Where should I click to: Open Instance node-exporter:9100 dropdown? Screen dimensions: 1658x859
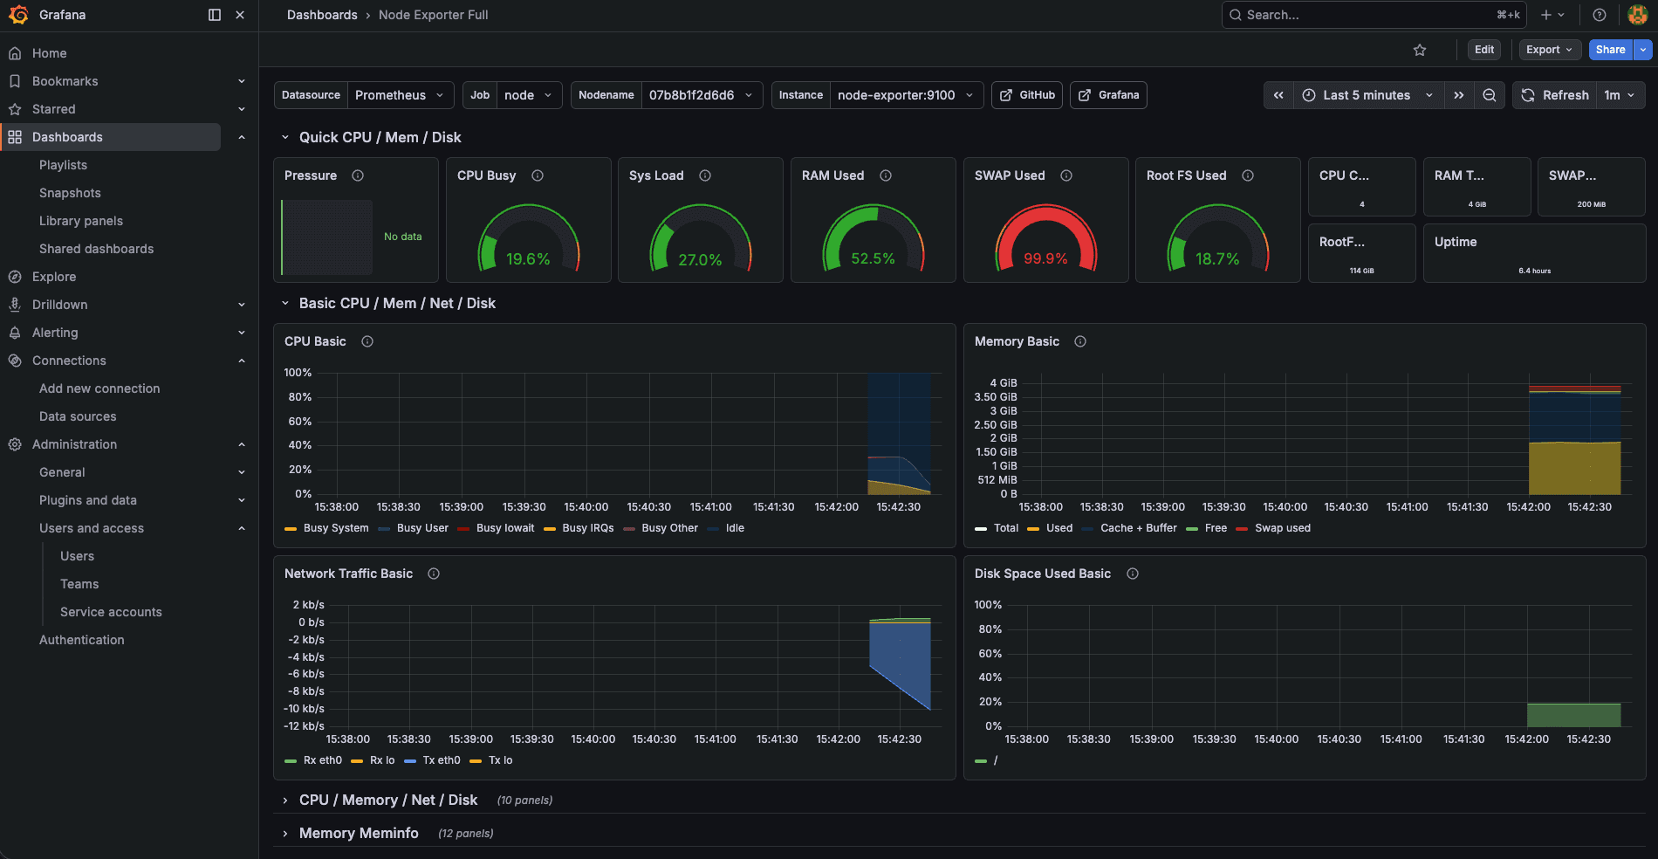[x=907, y=95]
